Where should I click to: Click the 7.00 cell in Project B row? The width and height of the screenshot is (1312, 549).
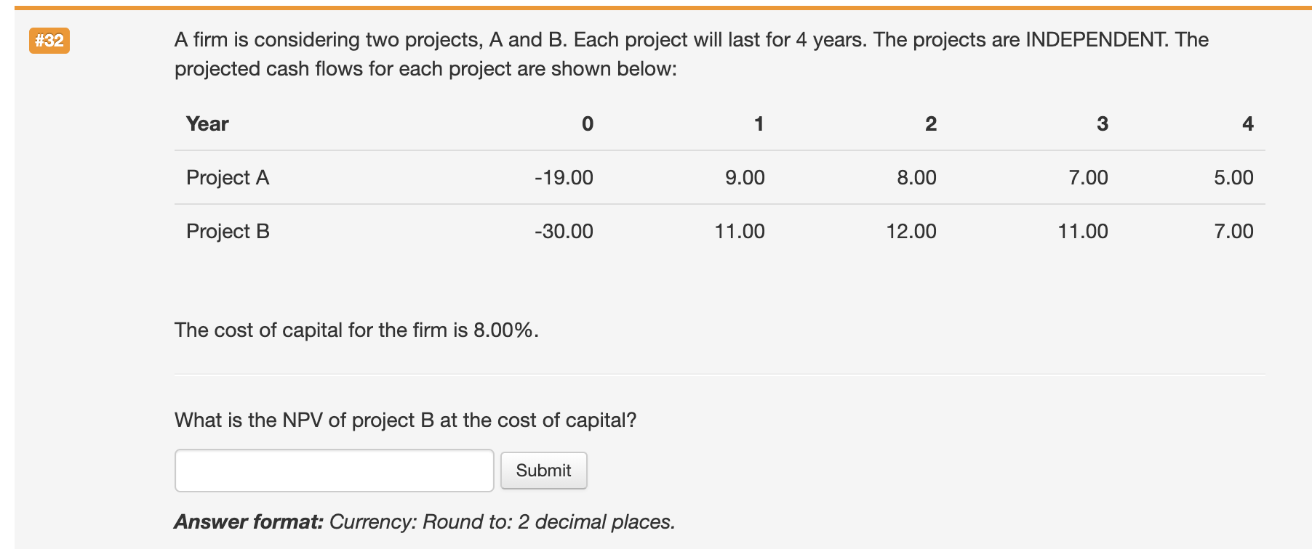coord(1234,231)
